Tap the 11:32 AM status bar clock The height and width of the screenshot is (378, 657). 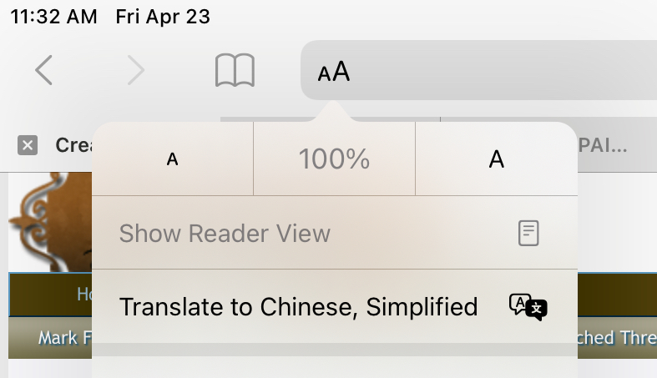(53, 16)
